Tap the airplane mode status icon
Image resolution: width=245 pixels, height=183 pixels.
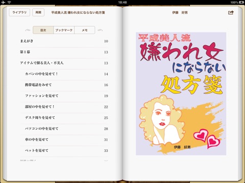[4, 2]
